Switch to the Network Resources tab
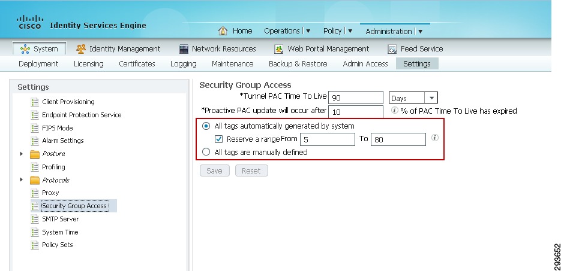Viewport: 561px width, 271px height. 224,49
